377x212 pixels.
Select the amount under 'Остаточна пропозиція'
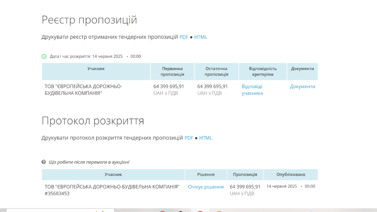212,87
